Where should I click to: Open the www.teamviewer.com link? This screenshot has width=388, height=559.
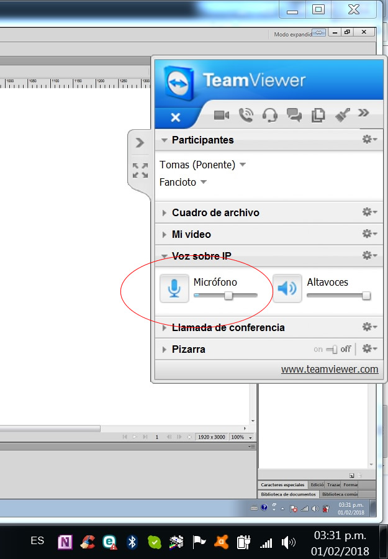click(329, 369)
